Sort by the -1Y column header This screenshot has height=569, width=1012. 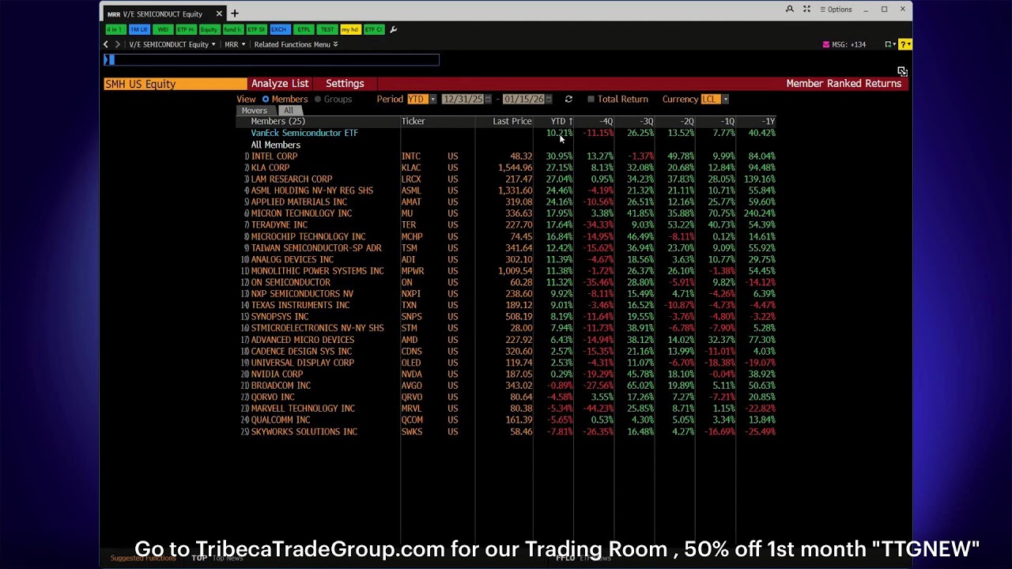pos(756,121)
